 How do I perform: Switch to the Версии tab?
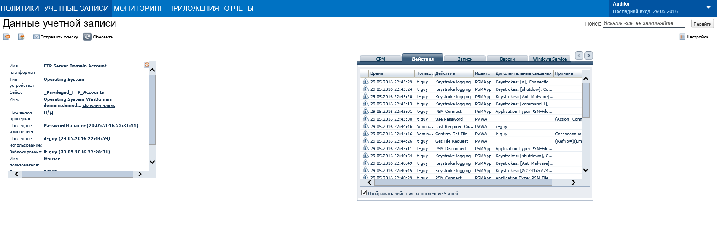coord(507,59)
